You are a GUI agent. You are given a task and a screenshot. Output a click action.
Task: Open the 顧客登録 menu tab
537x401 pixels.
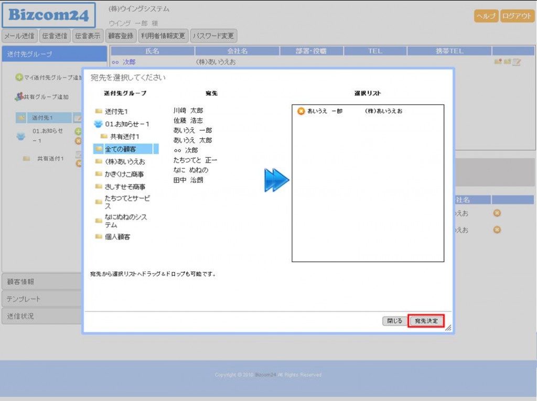(121, 36)
